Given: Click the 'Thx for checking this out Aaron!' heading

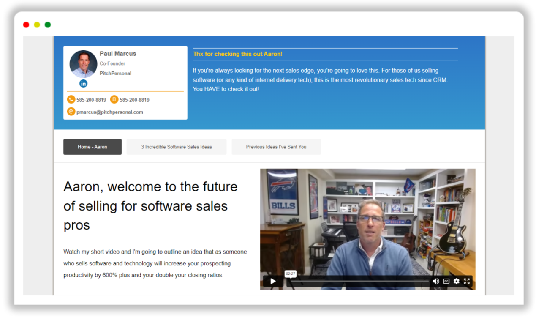Looking at the screenshot, I should tap(238, 54).
